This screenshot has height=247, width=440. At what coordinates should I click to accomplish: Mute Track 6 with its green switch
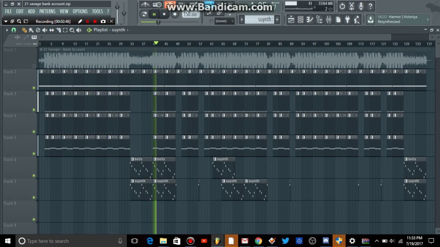point(34,176)
